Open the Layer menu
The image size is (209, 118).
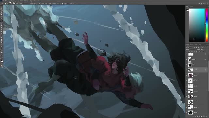tap(13, 1)
